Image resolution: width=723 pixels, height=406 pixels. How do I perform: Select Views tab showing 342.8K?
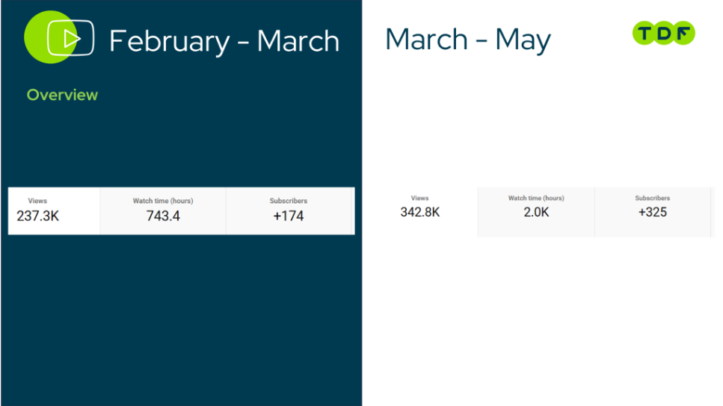[x=419, y=212]
